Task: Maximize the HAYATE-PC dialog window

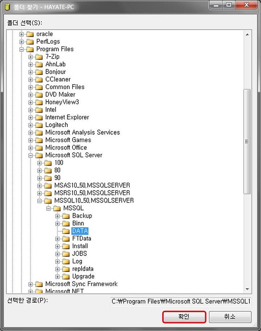Action: pyautogui.click(x=229, y=5)
